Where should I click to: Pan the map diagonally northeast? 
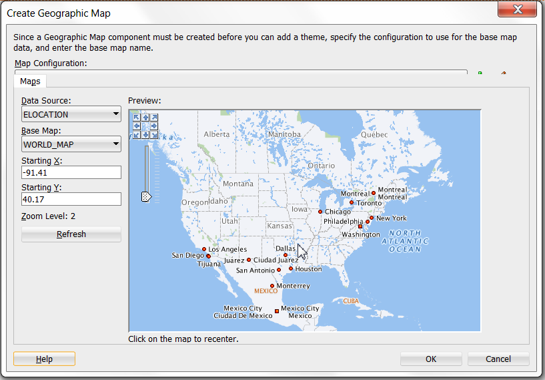tap(154, 118)
